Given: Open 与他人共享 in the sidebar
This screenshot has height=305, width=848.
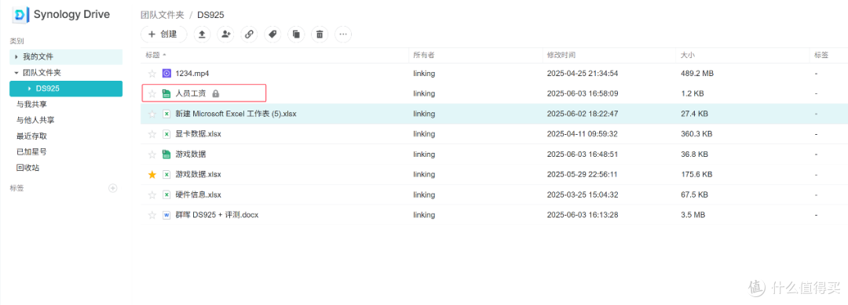Looking at the screenshot, I should point(35,121).
